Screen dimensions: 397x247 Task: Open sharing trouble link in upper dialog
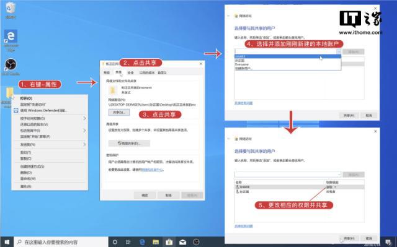click(x=244, y=103)
